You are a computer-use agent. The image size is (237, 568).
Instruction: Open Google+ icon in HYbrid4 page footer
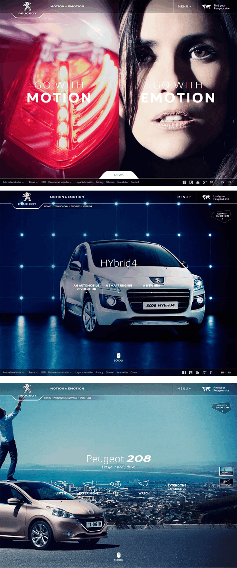coord(205,372)
